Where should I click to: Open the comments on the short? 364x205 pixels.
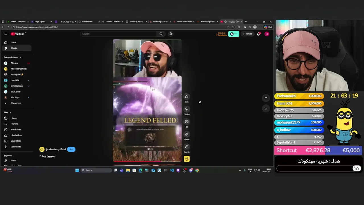187,122
